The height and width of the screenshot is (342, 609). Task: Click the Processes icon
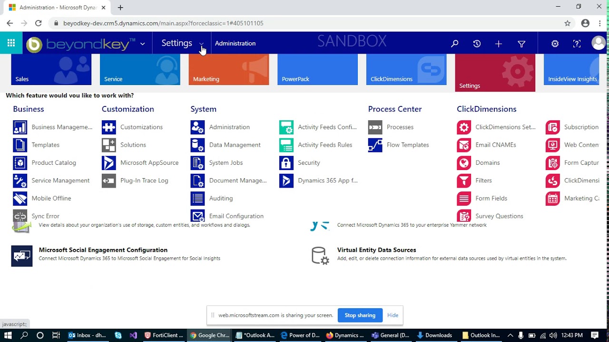(375, 127)
